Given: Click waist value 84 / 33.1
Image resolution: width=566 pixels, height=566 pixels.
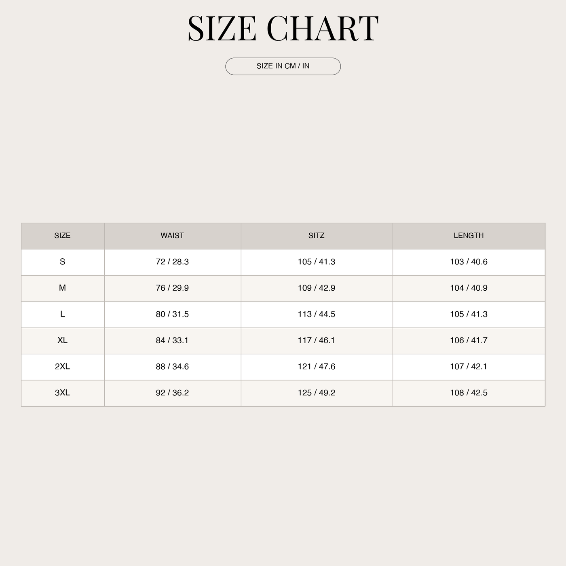Looking at the screenshot, I should (x=172, y=340).
